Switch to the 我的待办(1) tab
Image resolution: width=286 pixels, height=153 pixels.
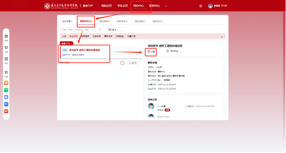(86, 21)
